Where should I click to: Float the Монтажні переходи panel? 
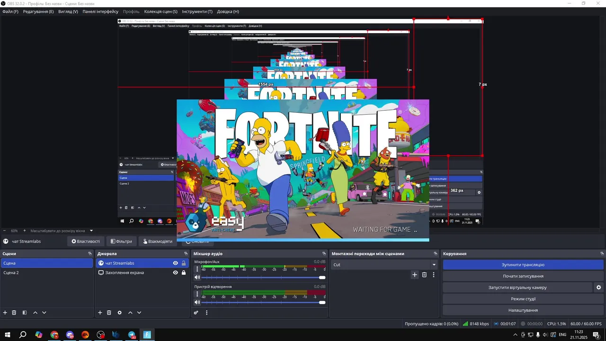(x=435, y=254)
